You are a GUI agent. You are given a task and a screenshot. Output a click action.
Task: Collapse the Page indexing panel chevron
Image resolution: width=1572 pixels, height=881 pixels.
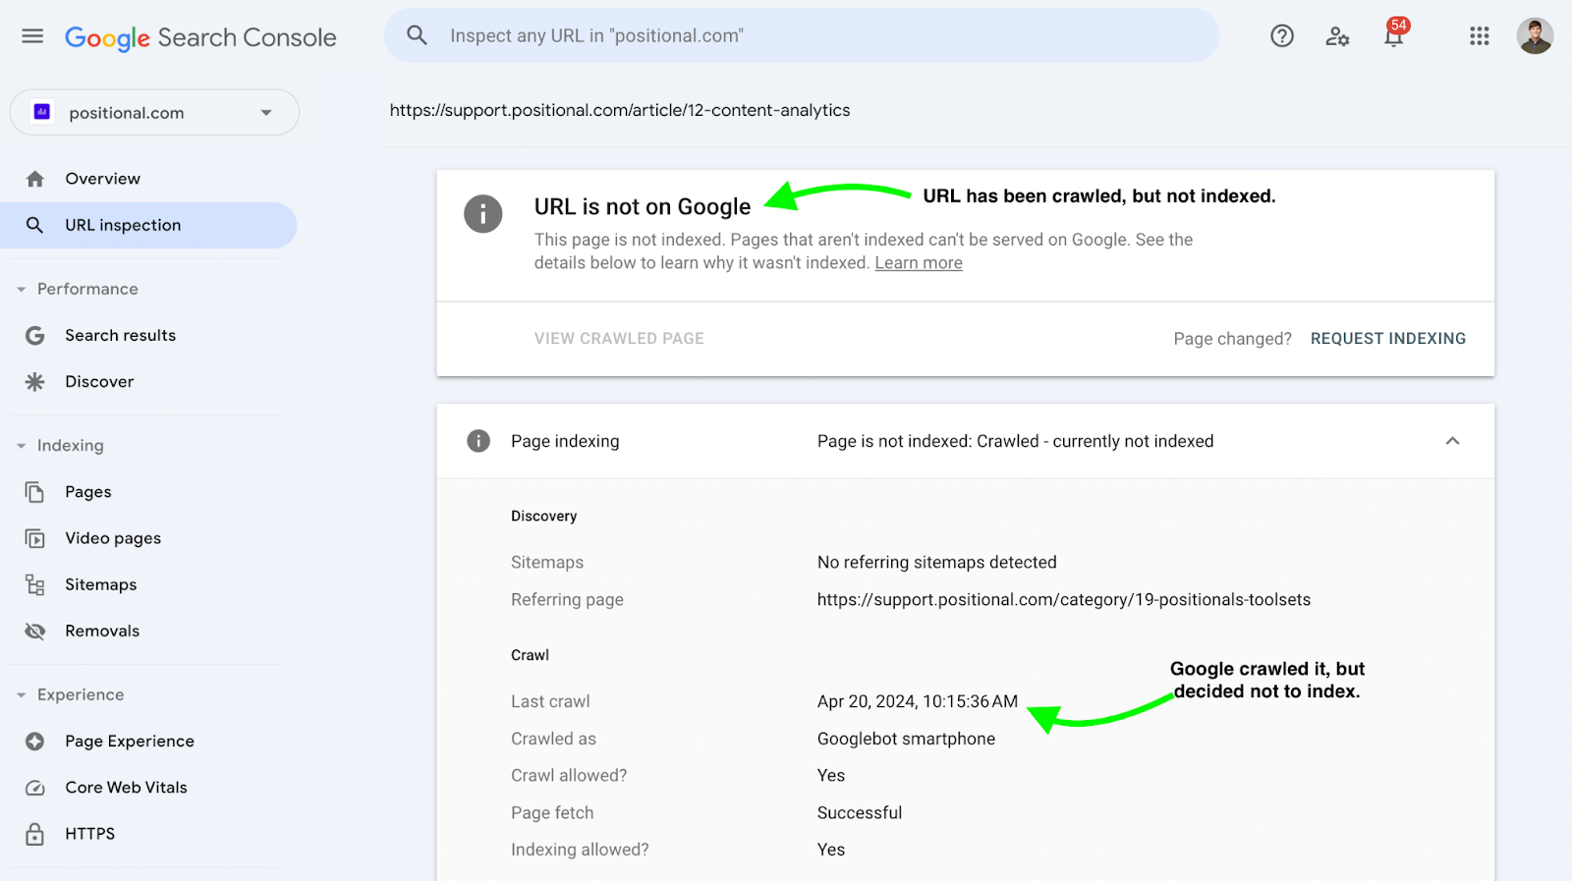[x=1452, y=441]
